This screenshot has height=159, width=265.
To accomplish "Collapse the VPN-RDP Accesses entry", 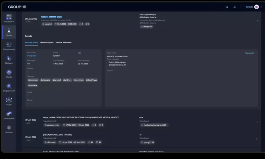I will point(257,21).
